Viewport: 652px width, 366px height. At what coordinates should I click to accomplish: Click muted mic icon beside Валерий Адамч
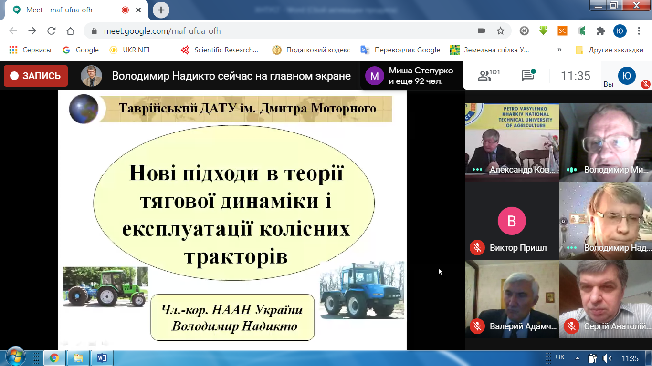[x=477, y=326]
